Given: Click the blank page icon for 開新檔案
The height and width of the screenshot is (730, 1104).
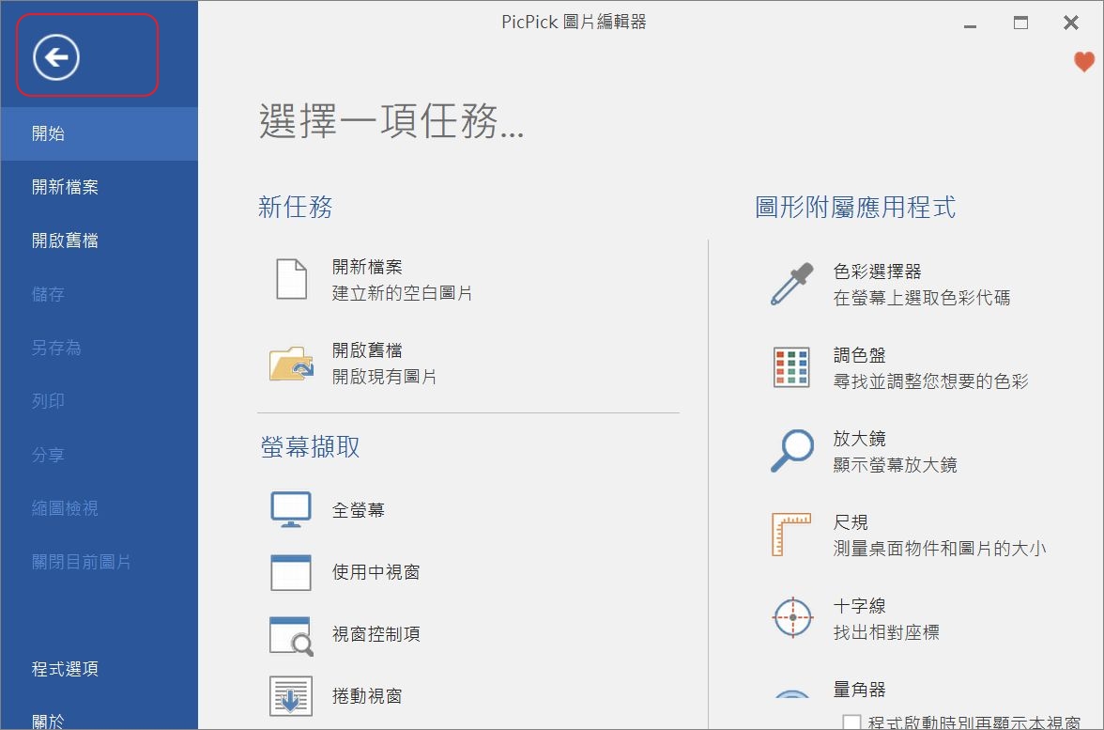Looking at the screenshot, I should tap(291, 279).
